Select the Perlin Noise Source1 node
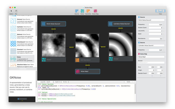 53,24
